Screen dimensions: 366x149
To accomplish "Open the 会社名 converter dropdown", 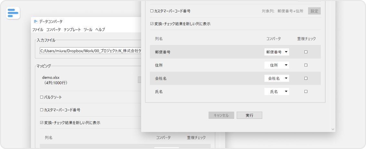I will [x=277, y=78].
